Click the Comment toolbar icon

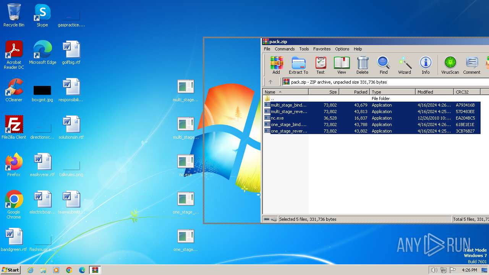(x=472, y=65)
